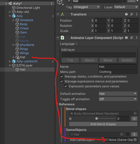Image resolution: width=140 pixels, height=144 pixels.
Task: Click the EZFXLayer cube icon
Action: coord(14,65)
